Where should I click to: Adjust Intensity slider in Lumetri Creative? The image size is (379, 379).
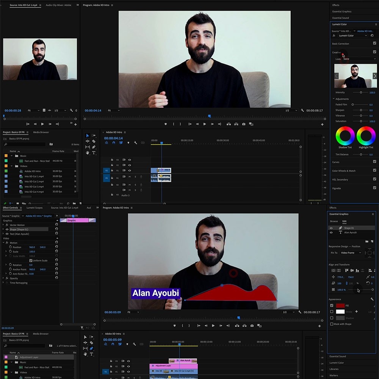361,92
